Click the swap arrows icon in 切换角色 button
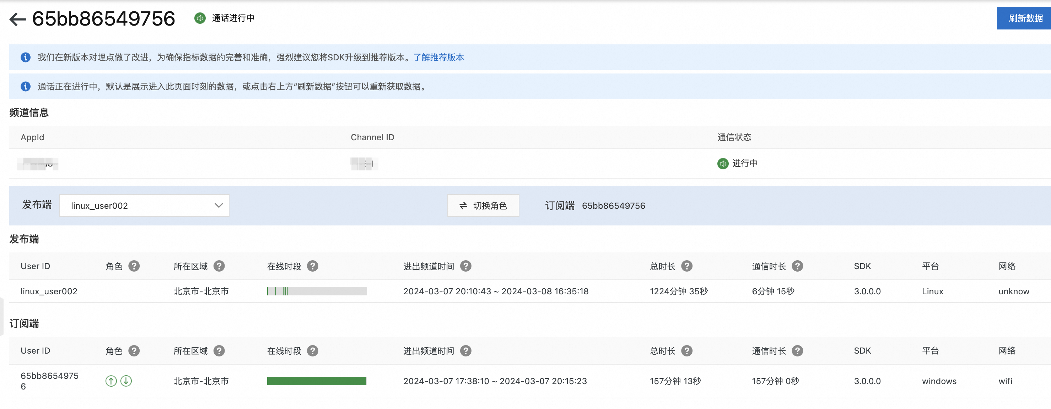Screen dimensions: 1051x409 coord(463,206)
